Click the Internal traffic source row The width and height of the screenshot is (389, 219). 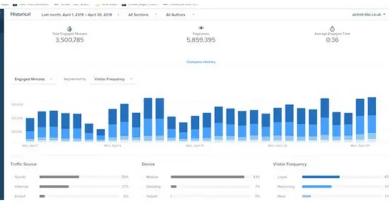coord(72,187)
